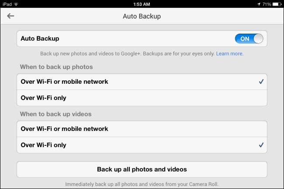Image resolution: width=284 pixels, height=189 pixels.
Task: Tap the 1:53 AM clock in status bar
Action: click(x=142, y=4)
